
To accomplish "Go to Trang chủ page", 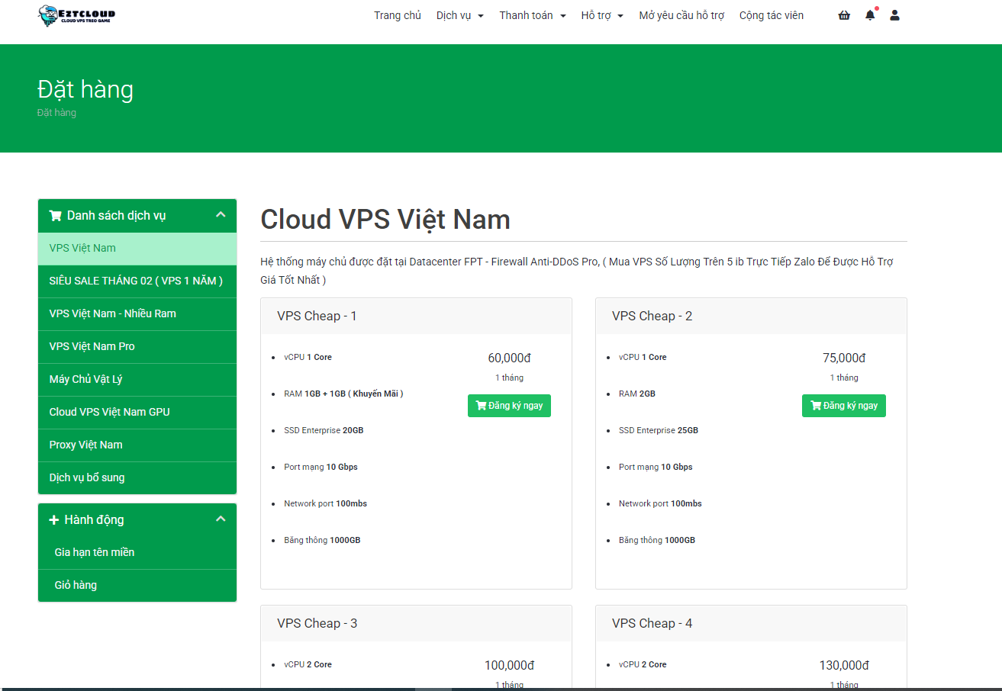I will pyautogui.click(x=397, y=15).
